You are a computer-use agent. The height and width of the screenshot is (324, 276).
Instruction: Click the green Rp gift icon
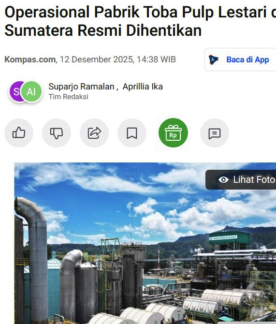pyautogui.click(x=173, y=133)
